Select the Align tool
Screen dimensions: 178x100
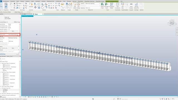click(x=35, y=4)
